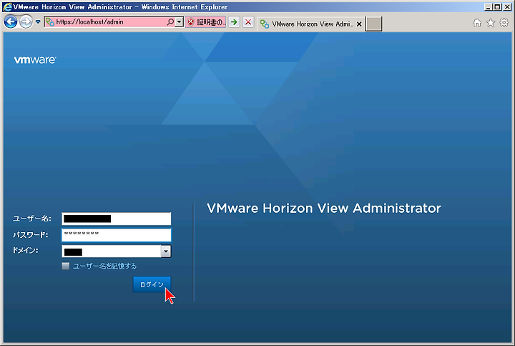The width and height of the screenshot is (515, 346).
Task: Click the ログイン login button
Action: tap(152, 284)
